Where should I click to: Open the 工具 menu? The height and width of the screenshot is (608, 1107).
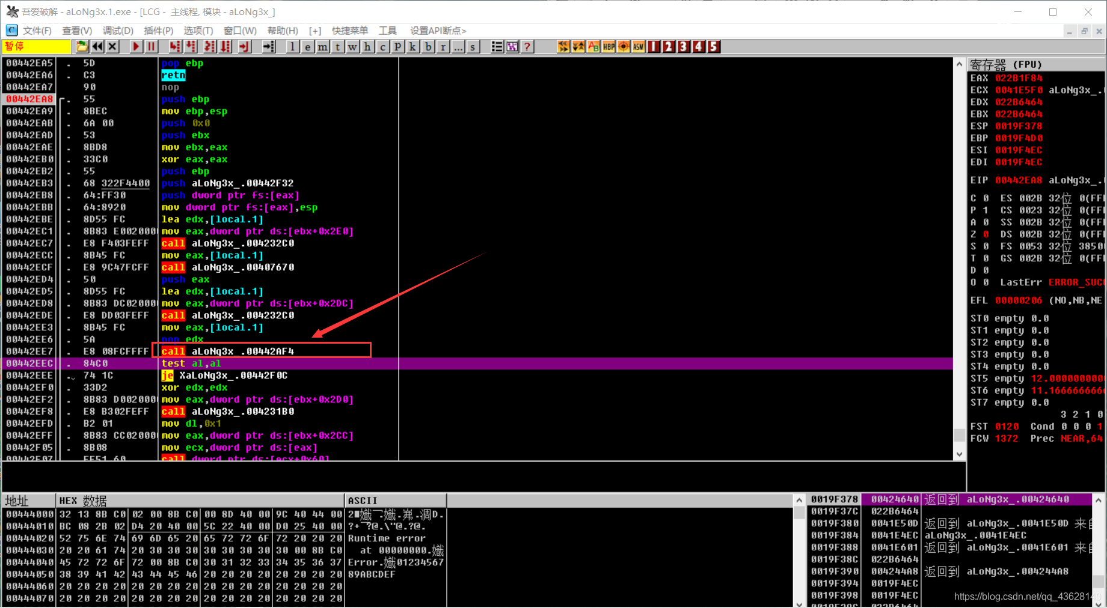click(388, 31)
